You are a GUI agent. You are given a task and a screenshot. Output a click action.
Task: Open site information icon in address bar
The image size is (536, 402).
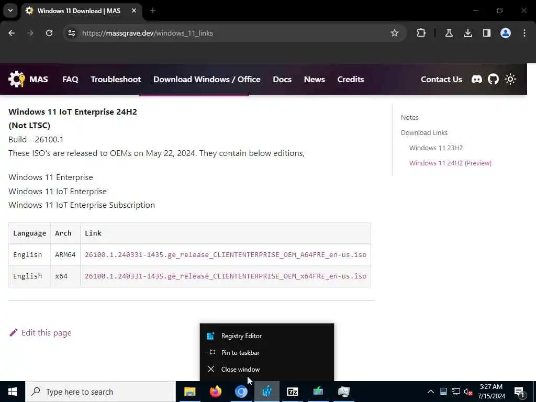click(71, 33)
